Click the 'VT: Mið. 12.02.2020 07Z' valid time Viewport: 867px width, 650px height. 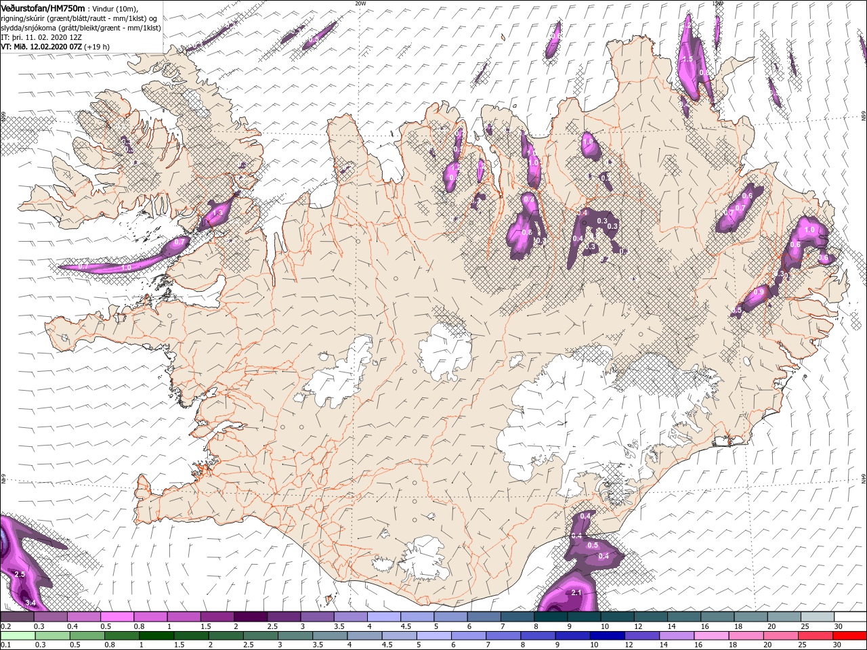click(41, 47)
